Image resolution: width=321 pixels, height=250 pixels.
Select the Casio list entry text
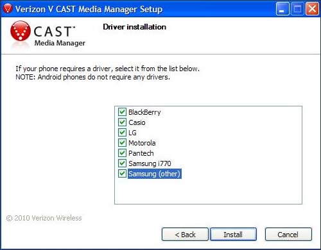click(x=137, y=122)
